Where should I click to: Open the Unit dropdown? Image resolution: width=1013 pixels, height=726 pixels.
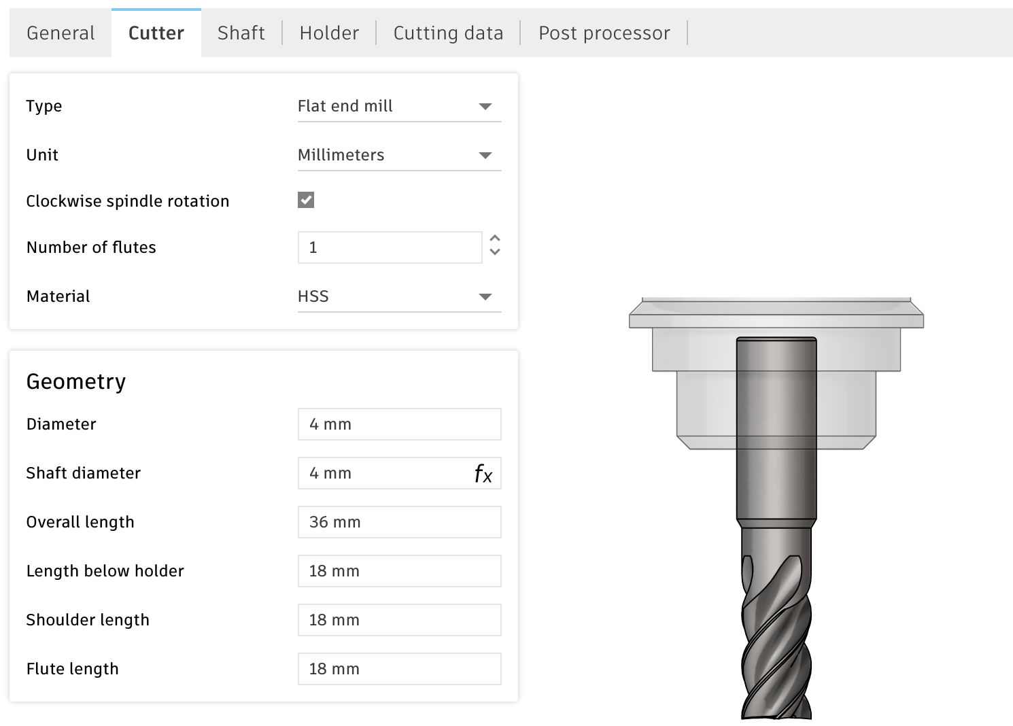point(399,156)
